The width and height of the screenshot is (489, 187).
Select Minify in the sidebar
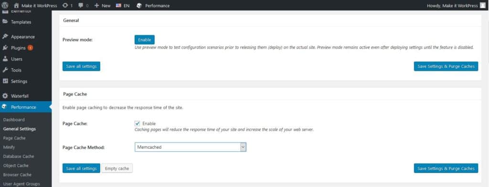9,147
